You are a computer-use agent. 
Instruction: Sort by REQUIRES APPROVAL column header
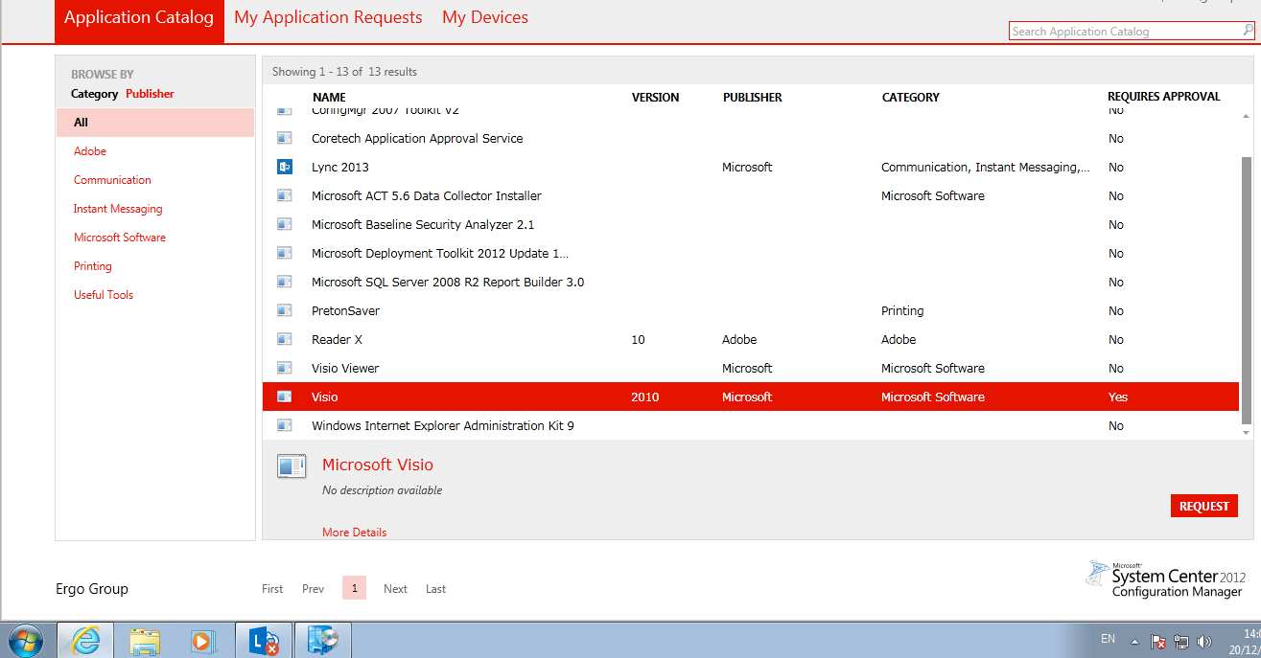coord(1164,97)
